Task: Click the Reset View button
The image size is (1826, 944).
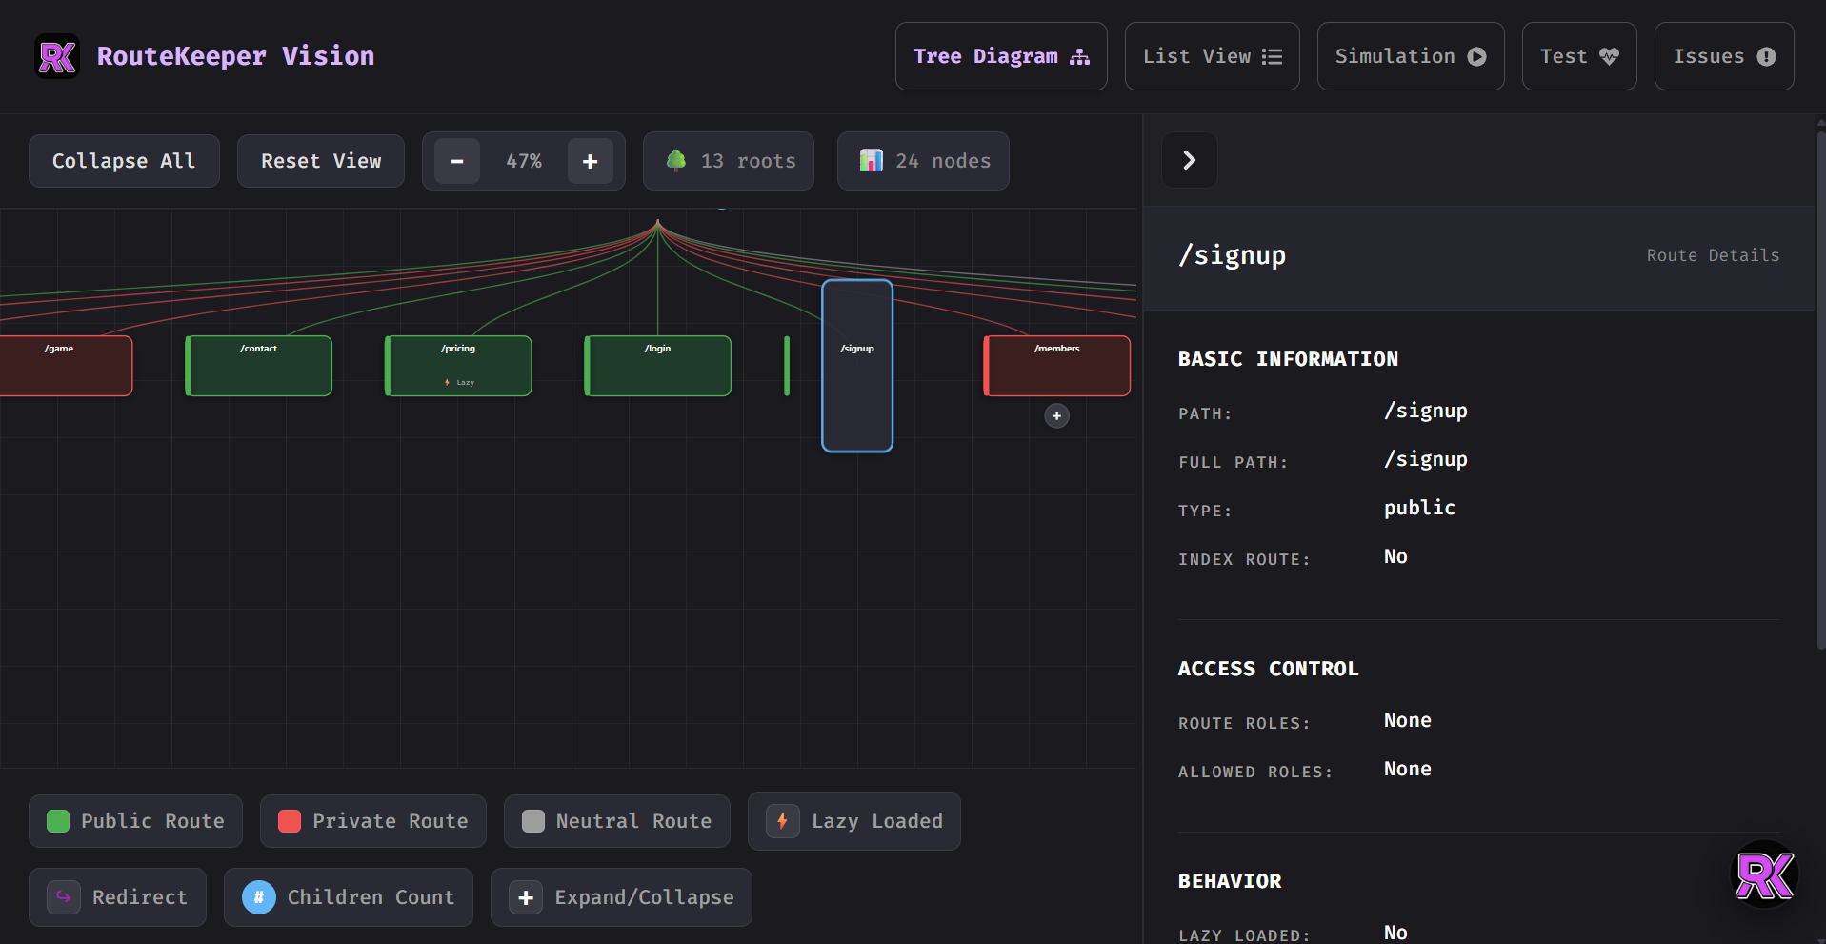Action: (x=320, y=160)
